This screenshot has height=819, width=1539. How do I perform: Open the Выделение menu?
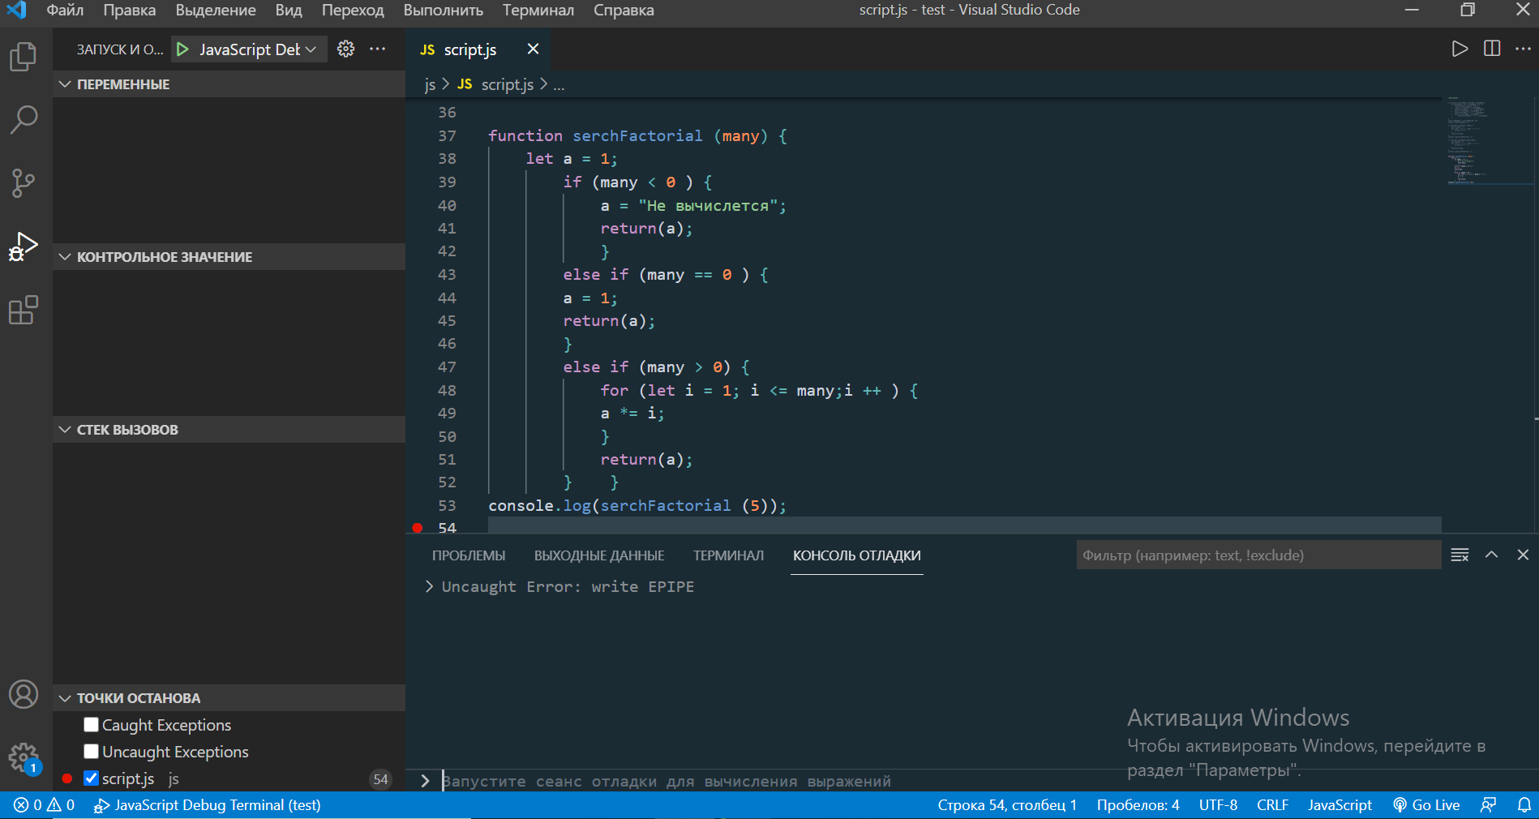[x=216, y=11]
